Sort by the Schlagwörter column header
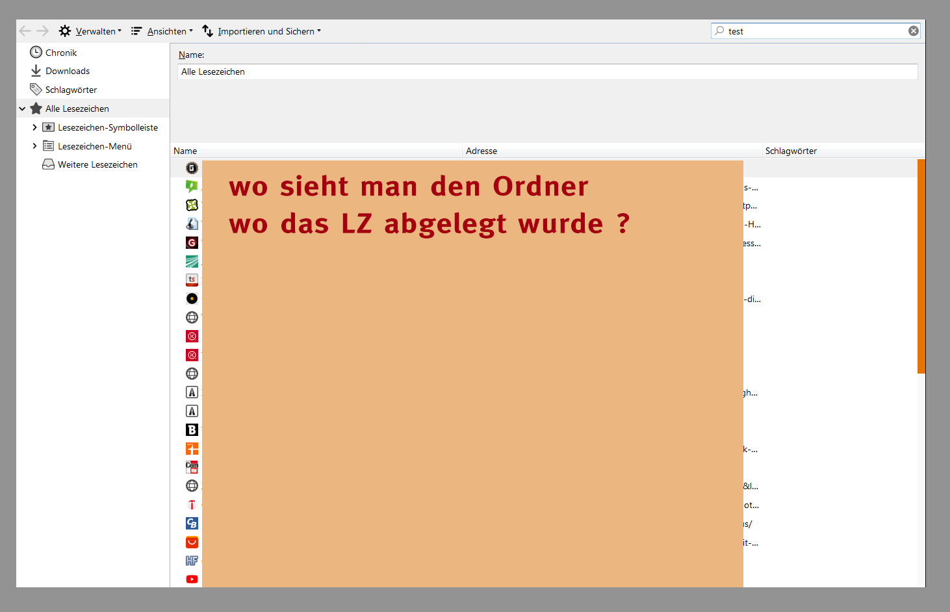This screenshot has height=612, width=950. (791, 151)
